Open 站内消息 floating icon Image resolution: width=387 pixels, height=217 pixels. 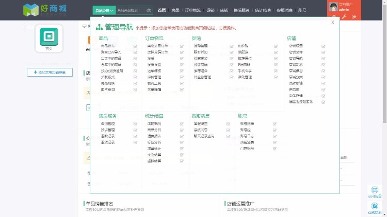pyautogui.click(x=375, y=192)
